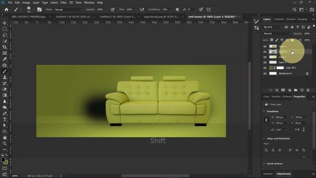
Task: Click Color Fill 1 color thumbnail
Action: point(271,68)
